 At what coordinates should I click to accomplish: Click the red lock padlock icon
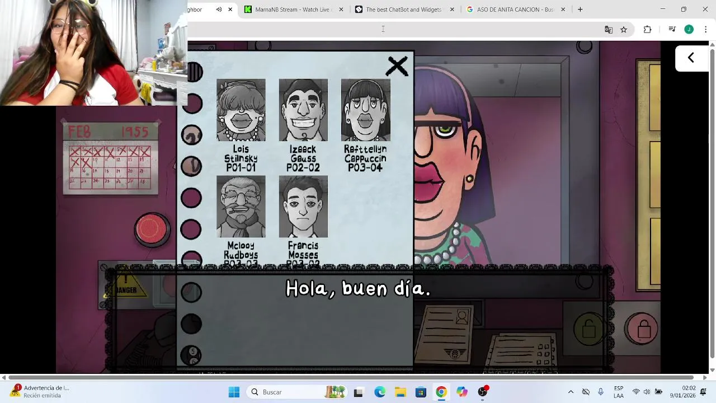click(642, 329)
